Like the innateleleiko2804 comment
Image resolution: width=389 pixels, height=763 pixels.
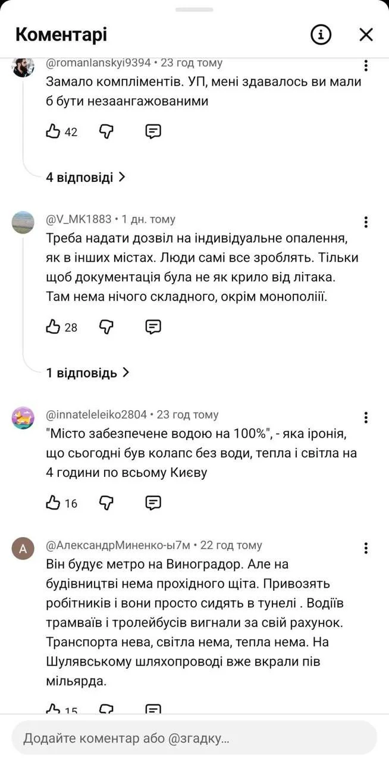(x=54, y=503)
